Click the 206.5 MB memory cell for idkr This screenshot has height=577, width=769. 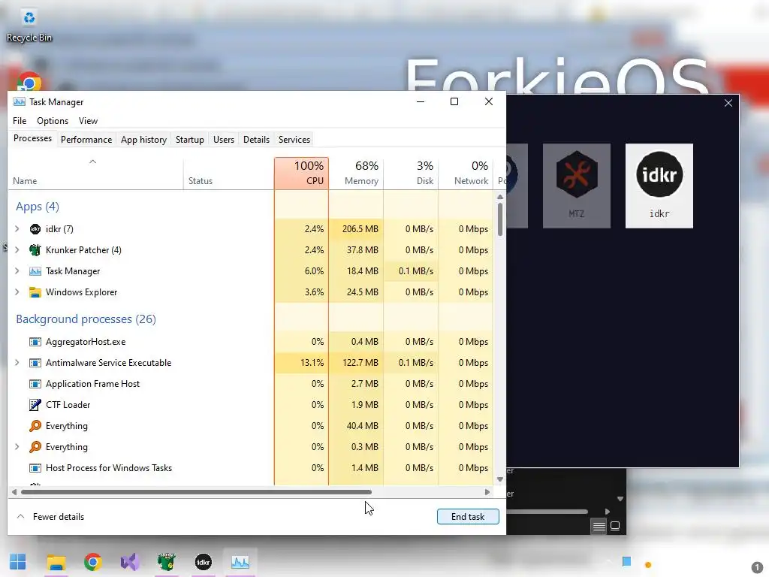coord(356,229)
